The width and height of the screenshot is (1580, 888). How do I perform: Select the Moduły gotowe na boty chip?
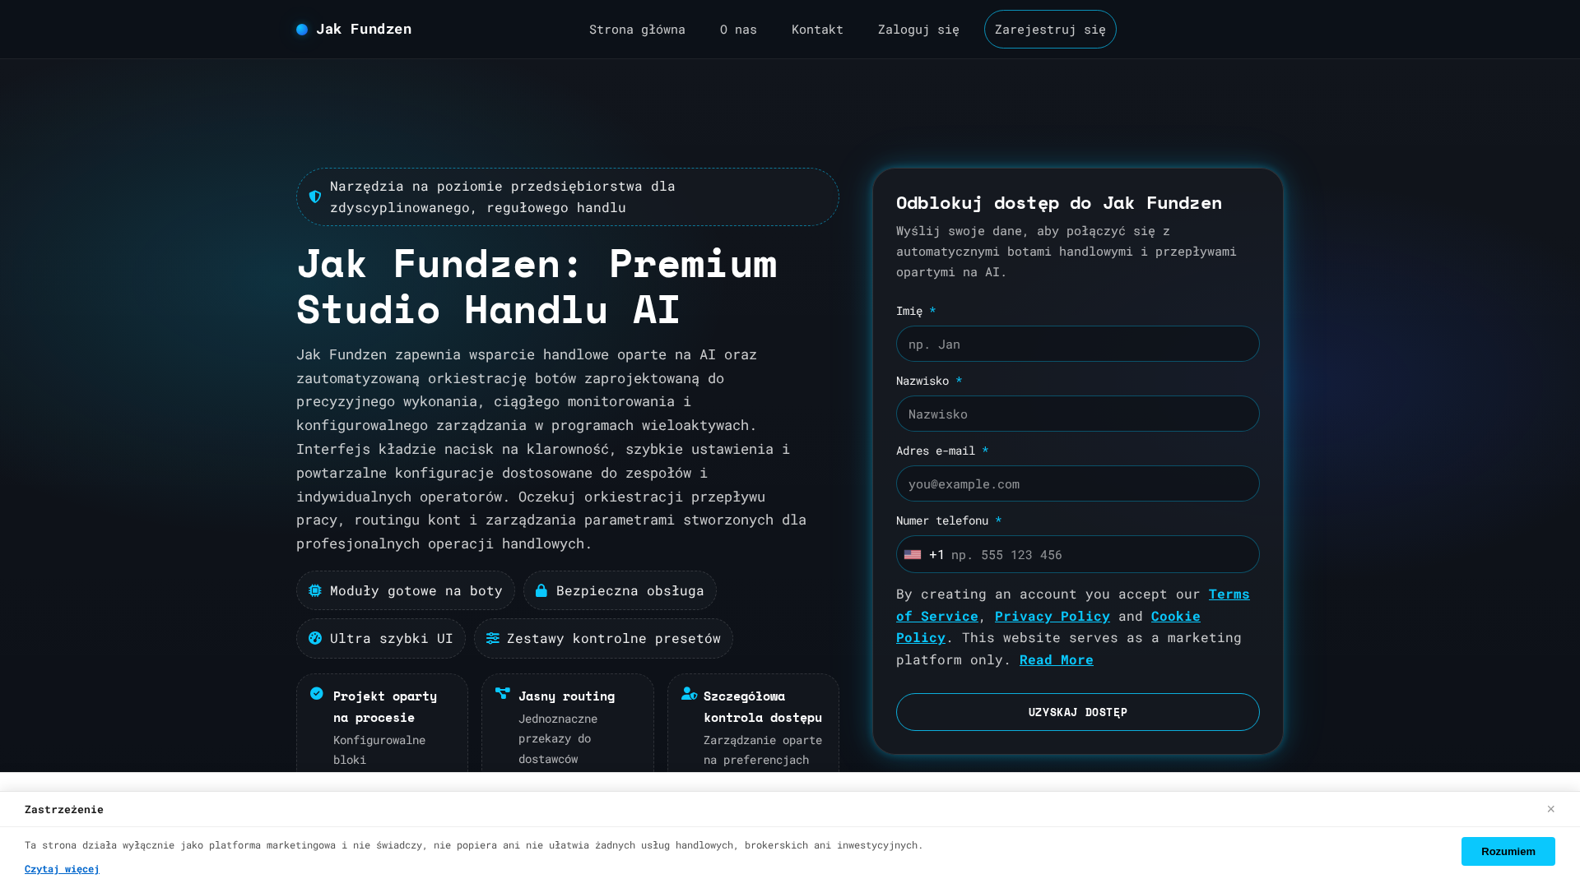[406, 590]
